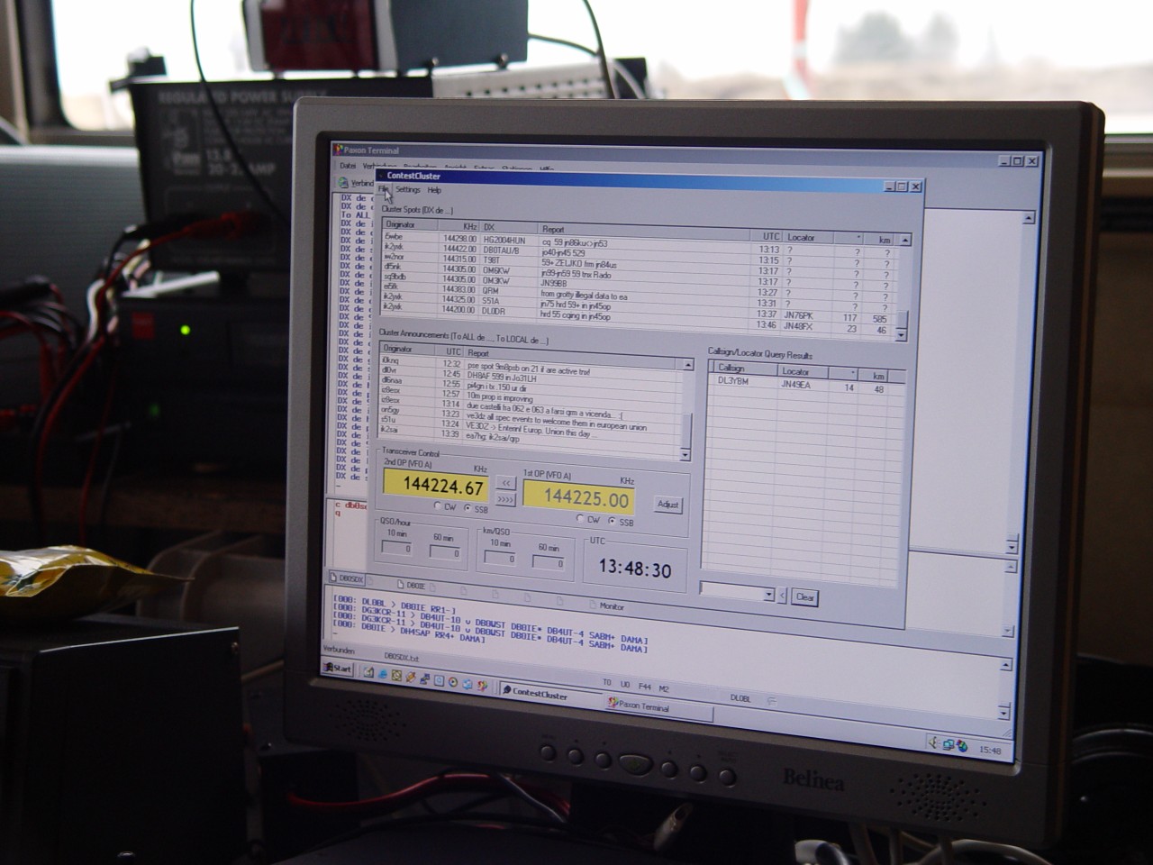Close the ContestCluster window
Screen dimensions: 1153x865
(916, 187)
